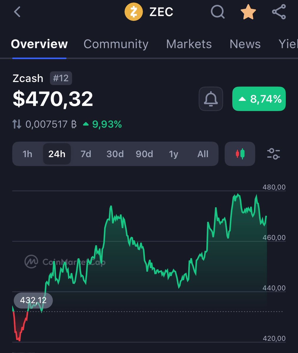Select the 24h chart range
This screenshot has height=353, width=298.
pyautogui.click(x=57, y=154)
